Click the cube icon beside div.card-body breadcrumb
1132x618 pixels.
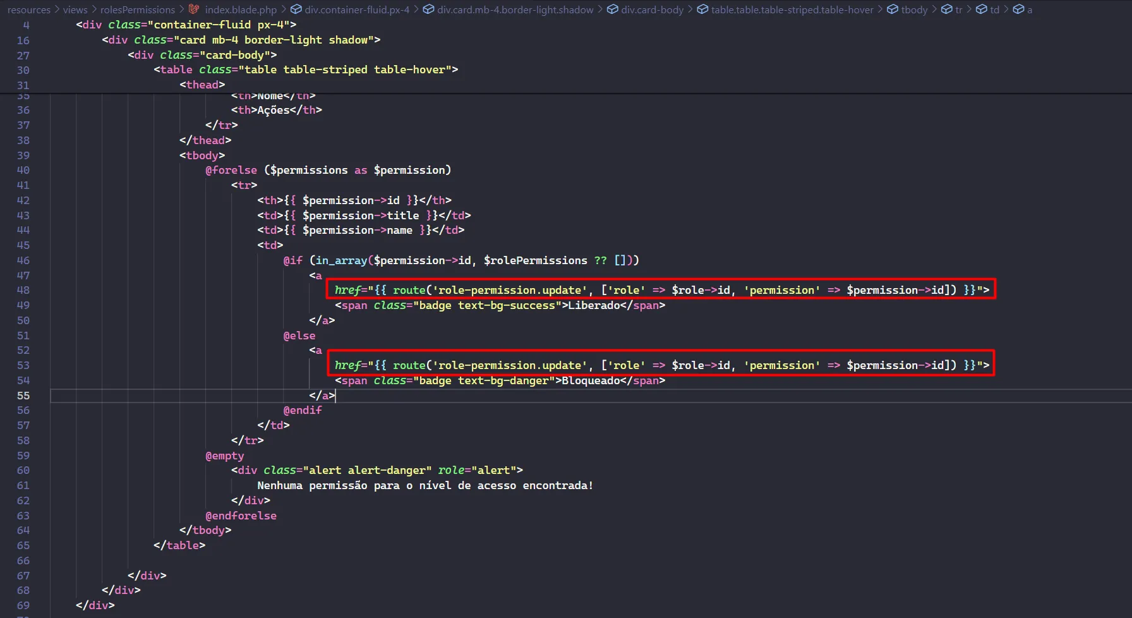coord(612,9)
